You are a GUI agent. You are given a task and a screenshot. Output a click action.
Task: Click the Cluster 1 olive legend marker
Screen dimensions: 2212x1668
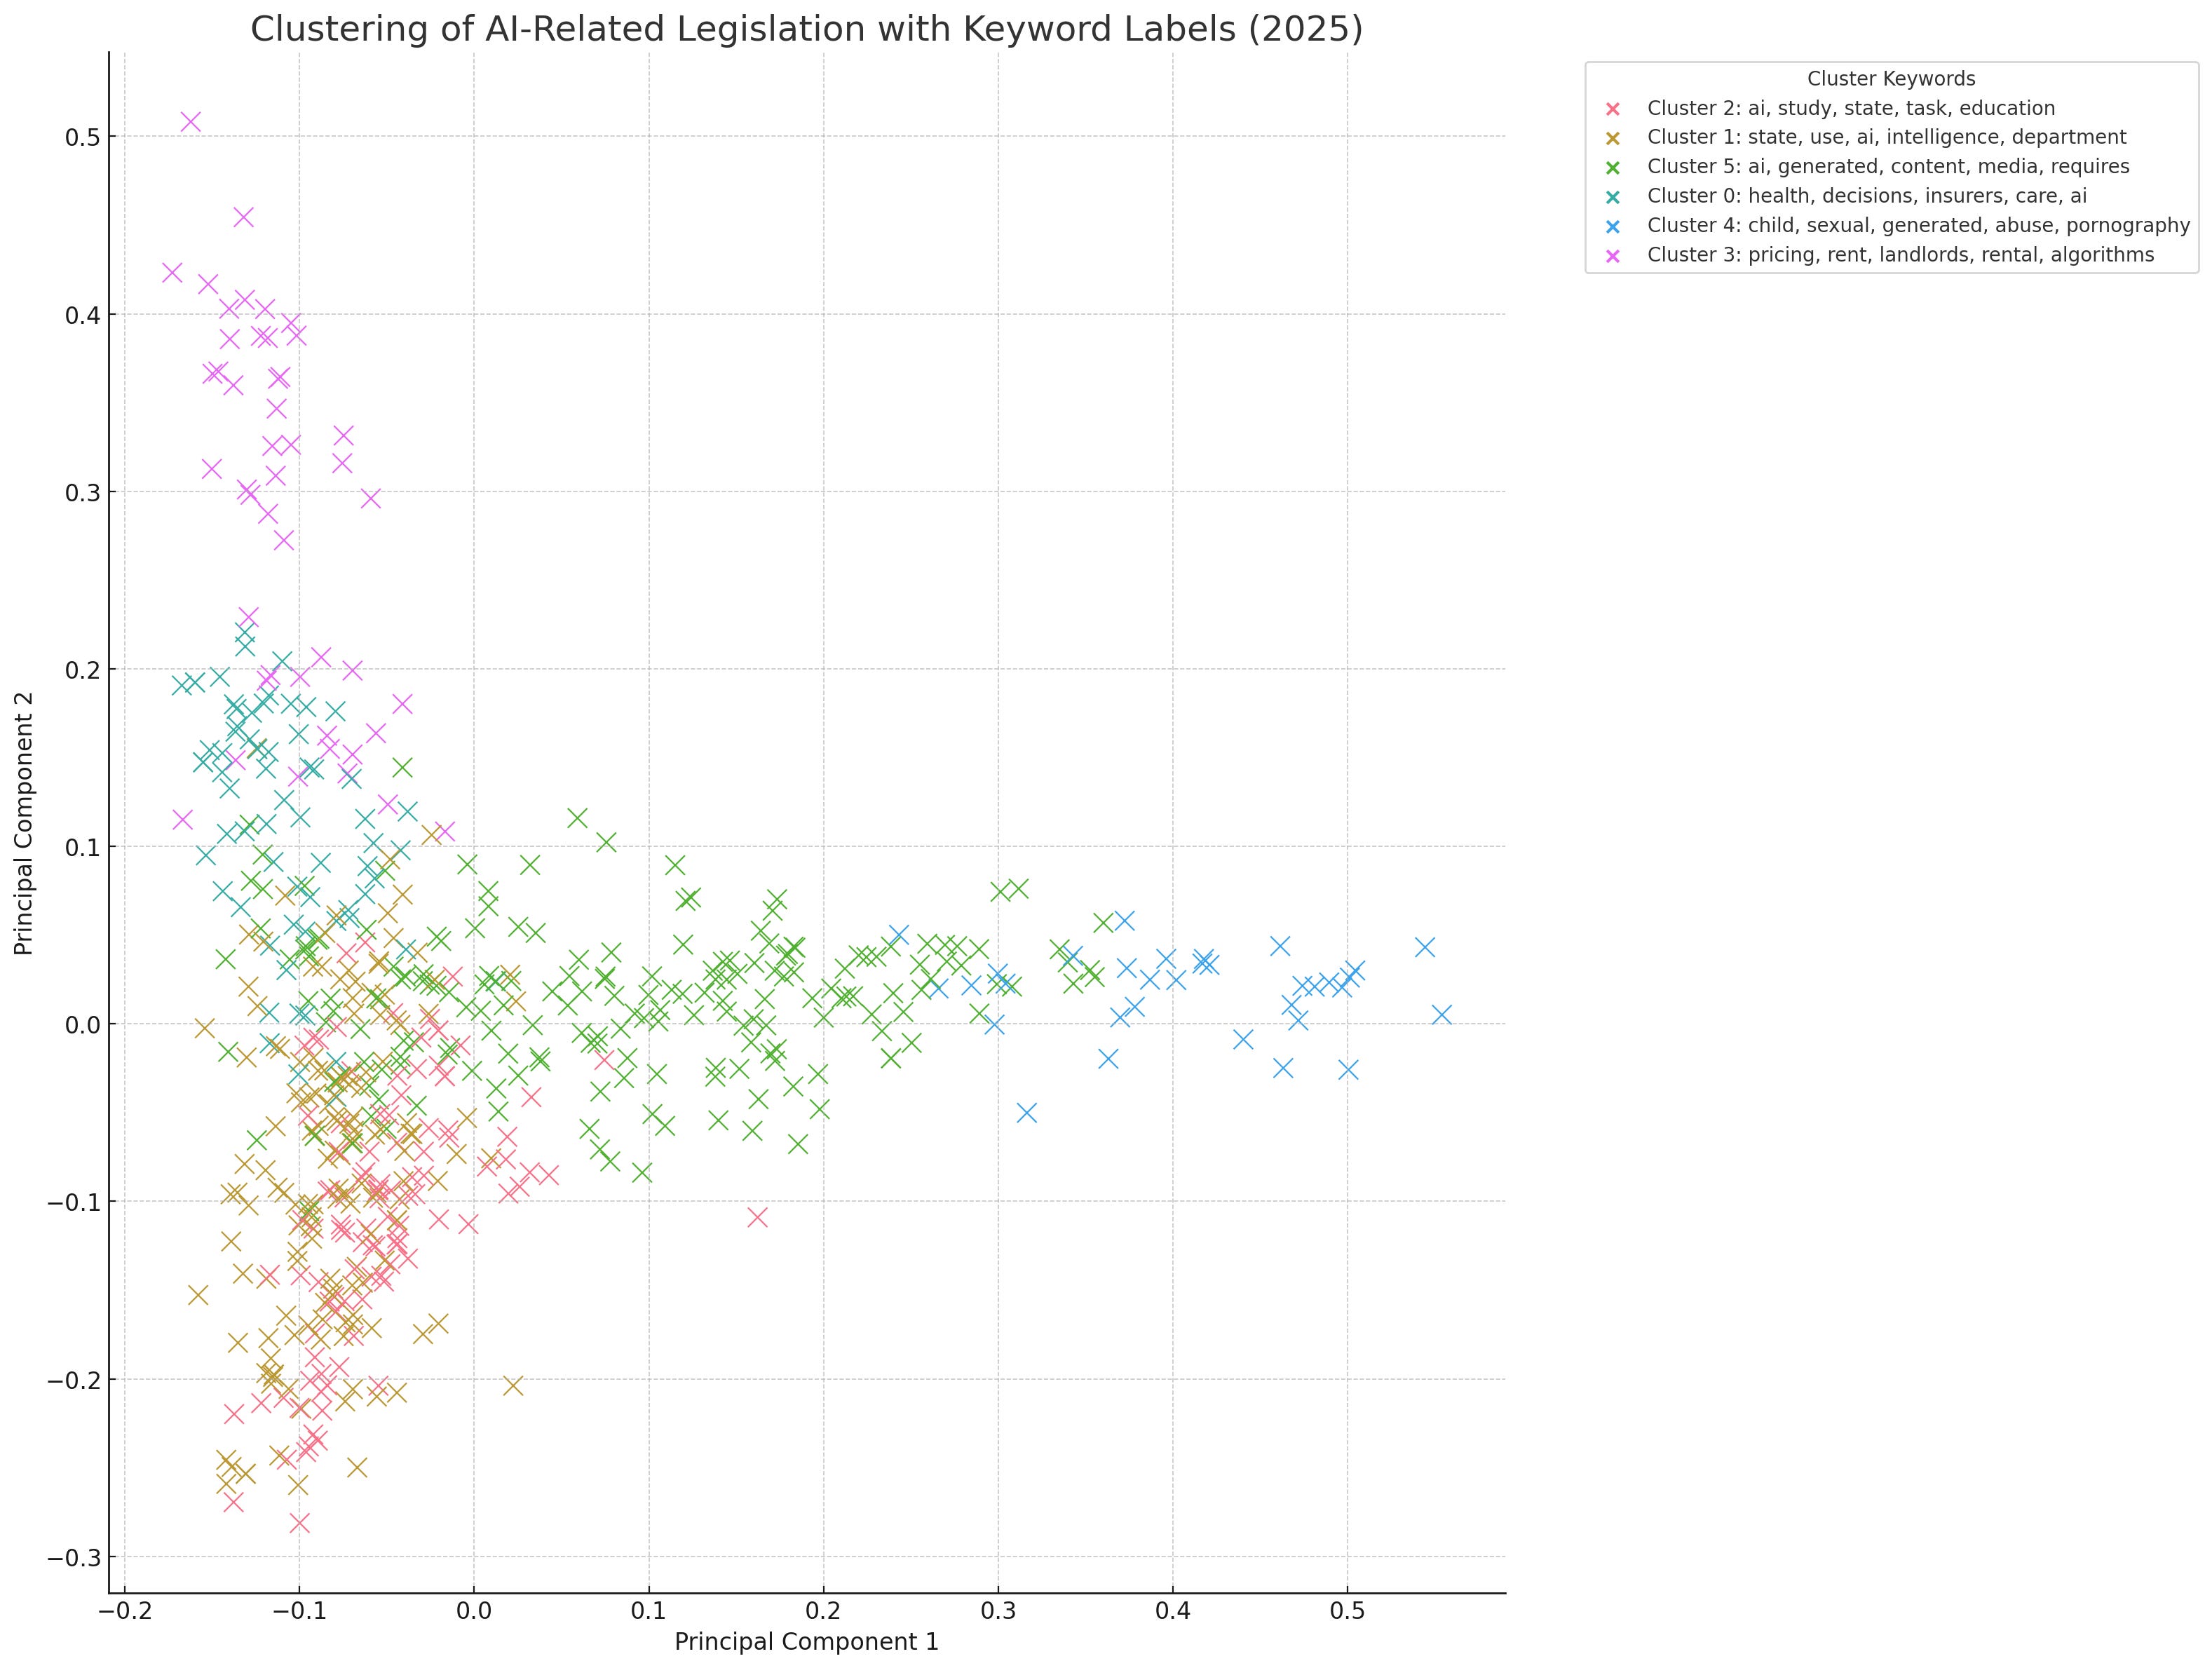[1612, 138]
